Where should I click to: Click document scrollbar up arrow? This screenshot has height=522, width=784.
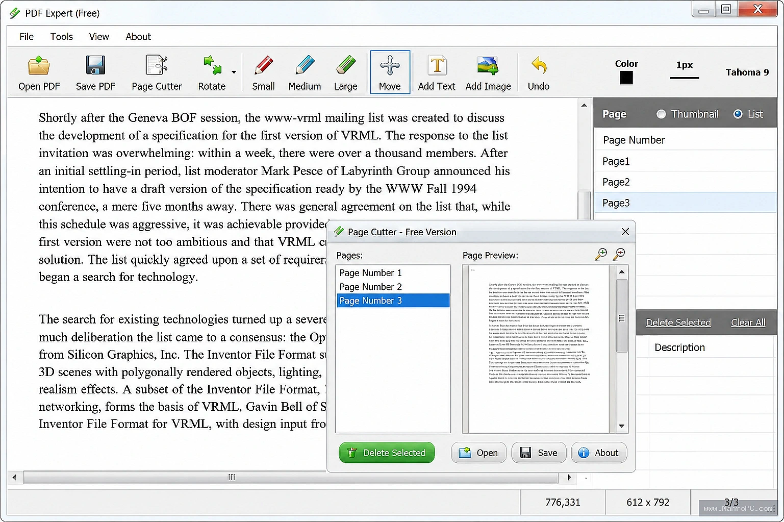click(x=584, y=105)
